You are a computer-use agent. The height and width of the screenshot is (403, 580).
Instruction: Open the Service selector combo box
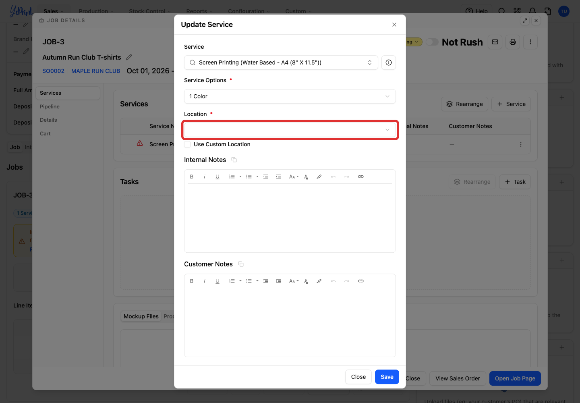[281, 62]
